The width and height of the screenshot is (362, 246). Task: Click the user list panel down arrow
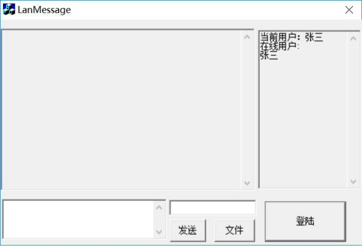coord(353,182)
